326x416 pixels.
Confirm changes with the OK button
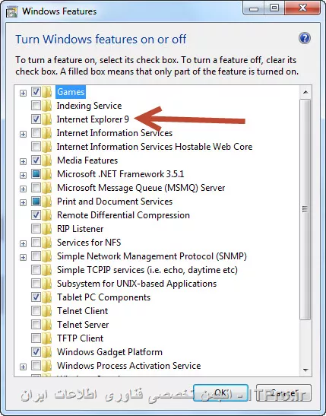point(220,393)
